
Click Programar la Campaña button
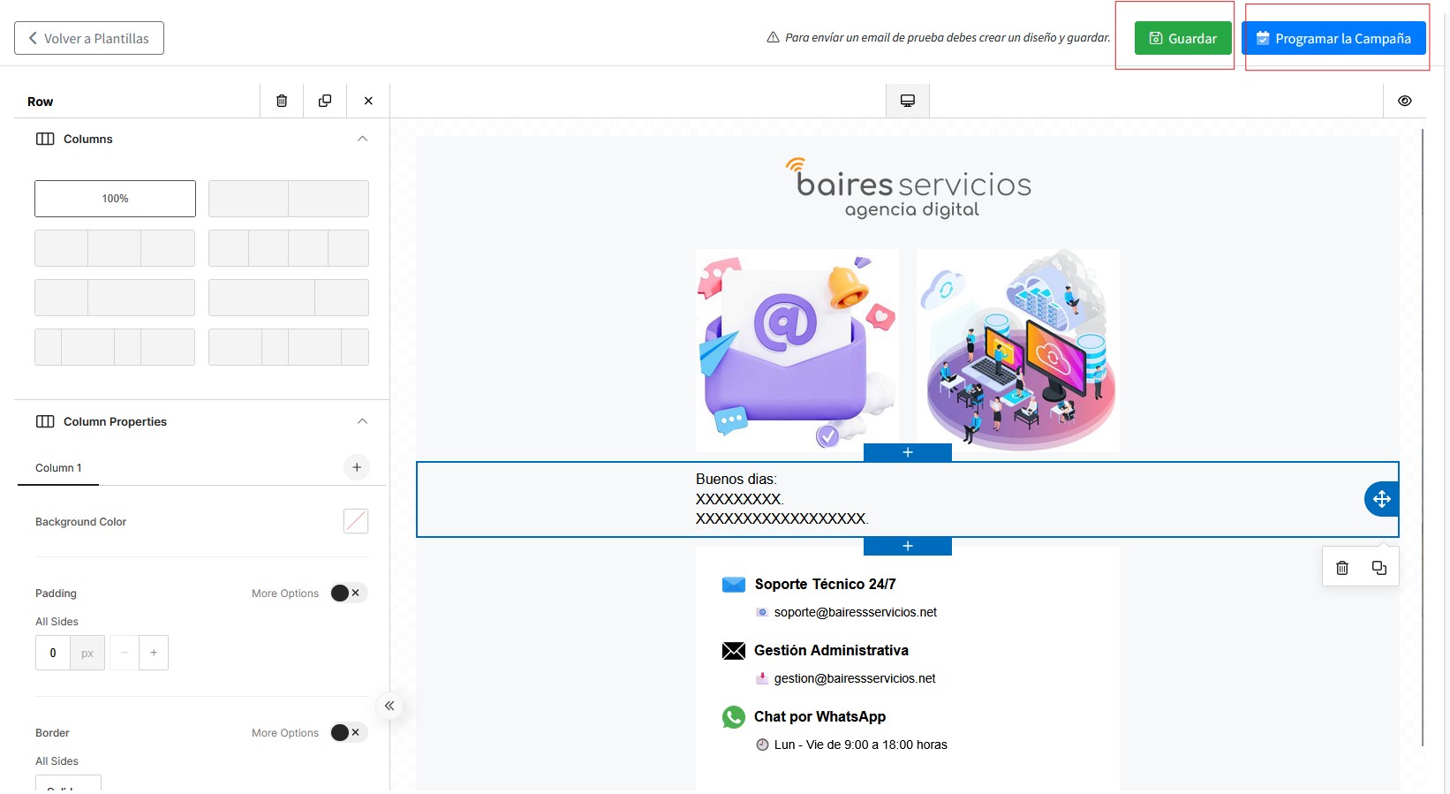(1333, 38)
